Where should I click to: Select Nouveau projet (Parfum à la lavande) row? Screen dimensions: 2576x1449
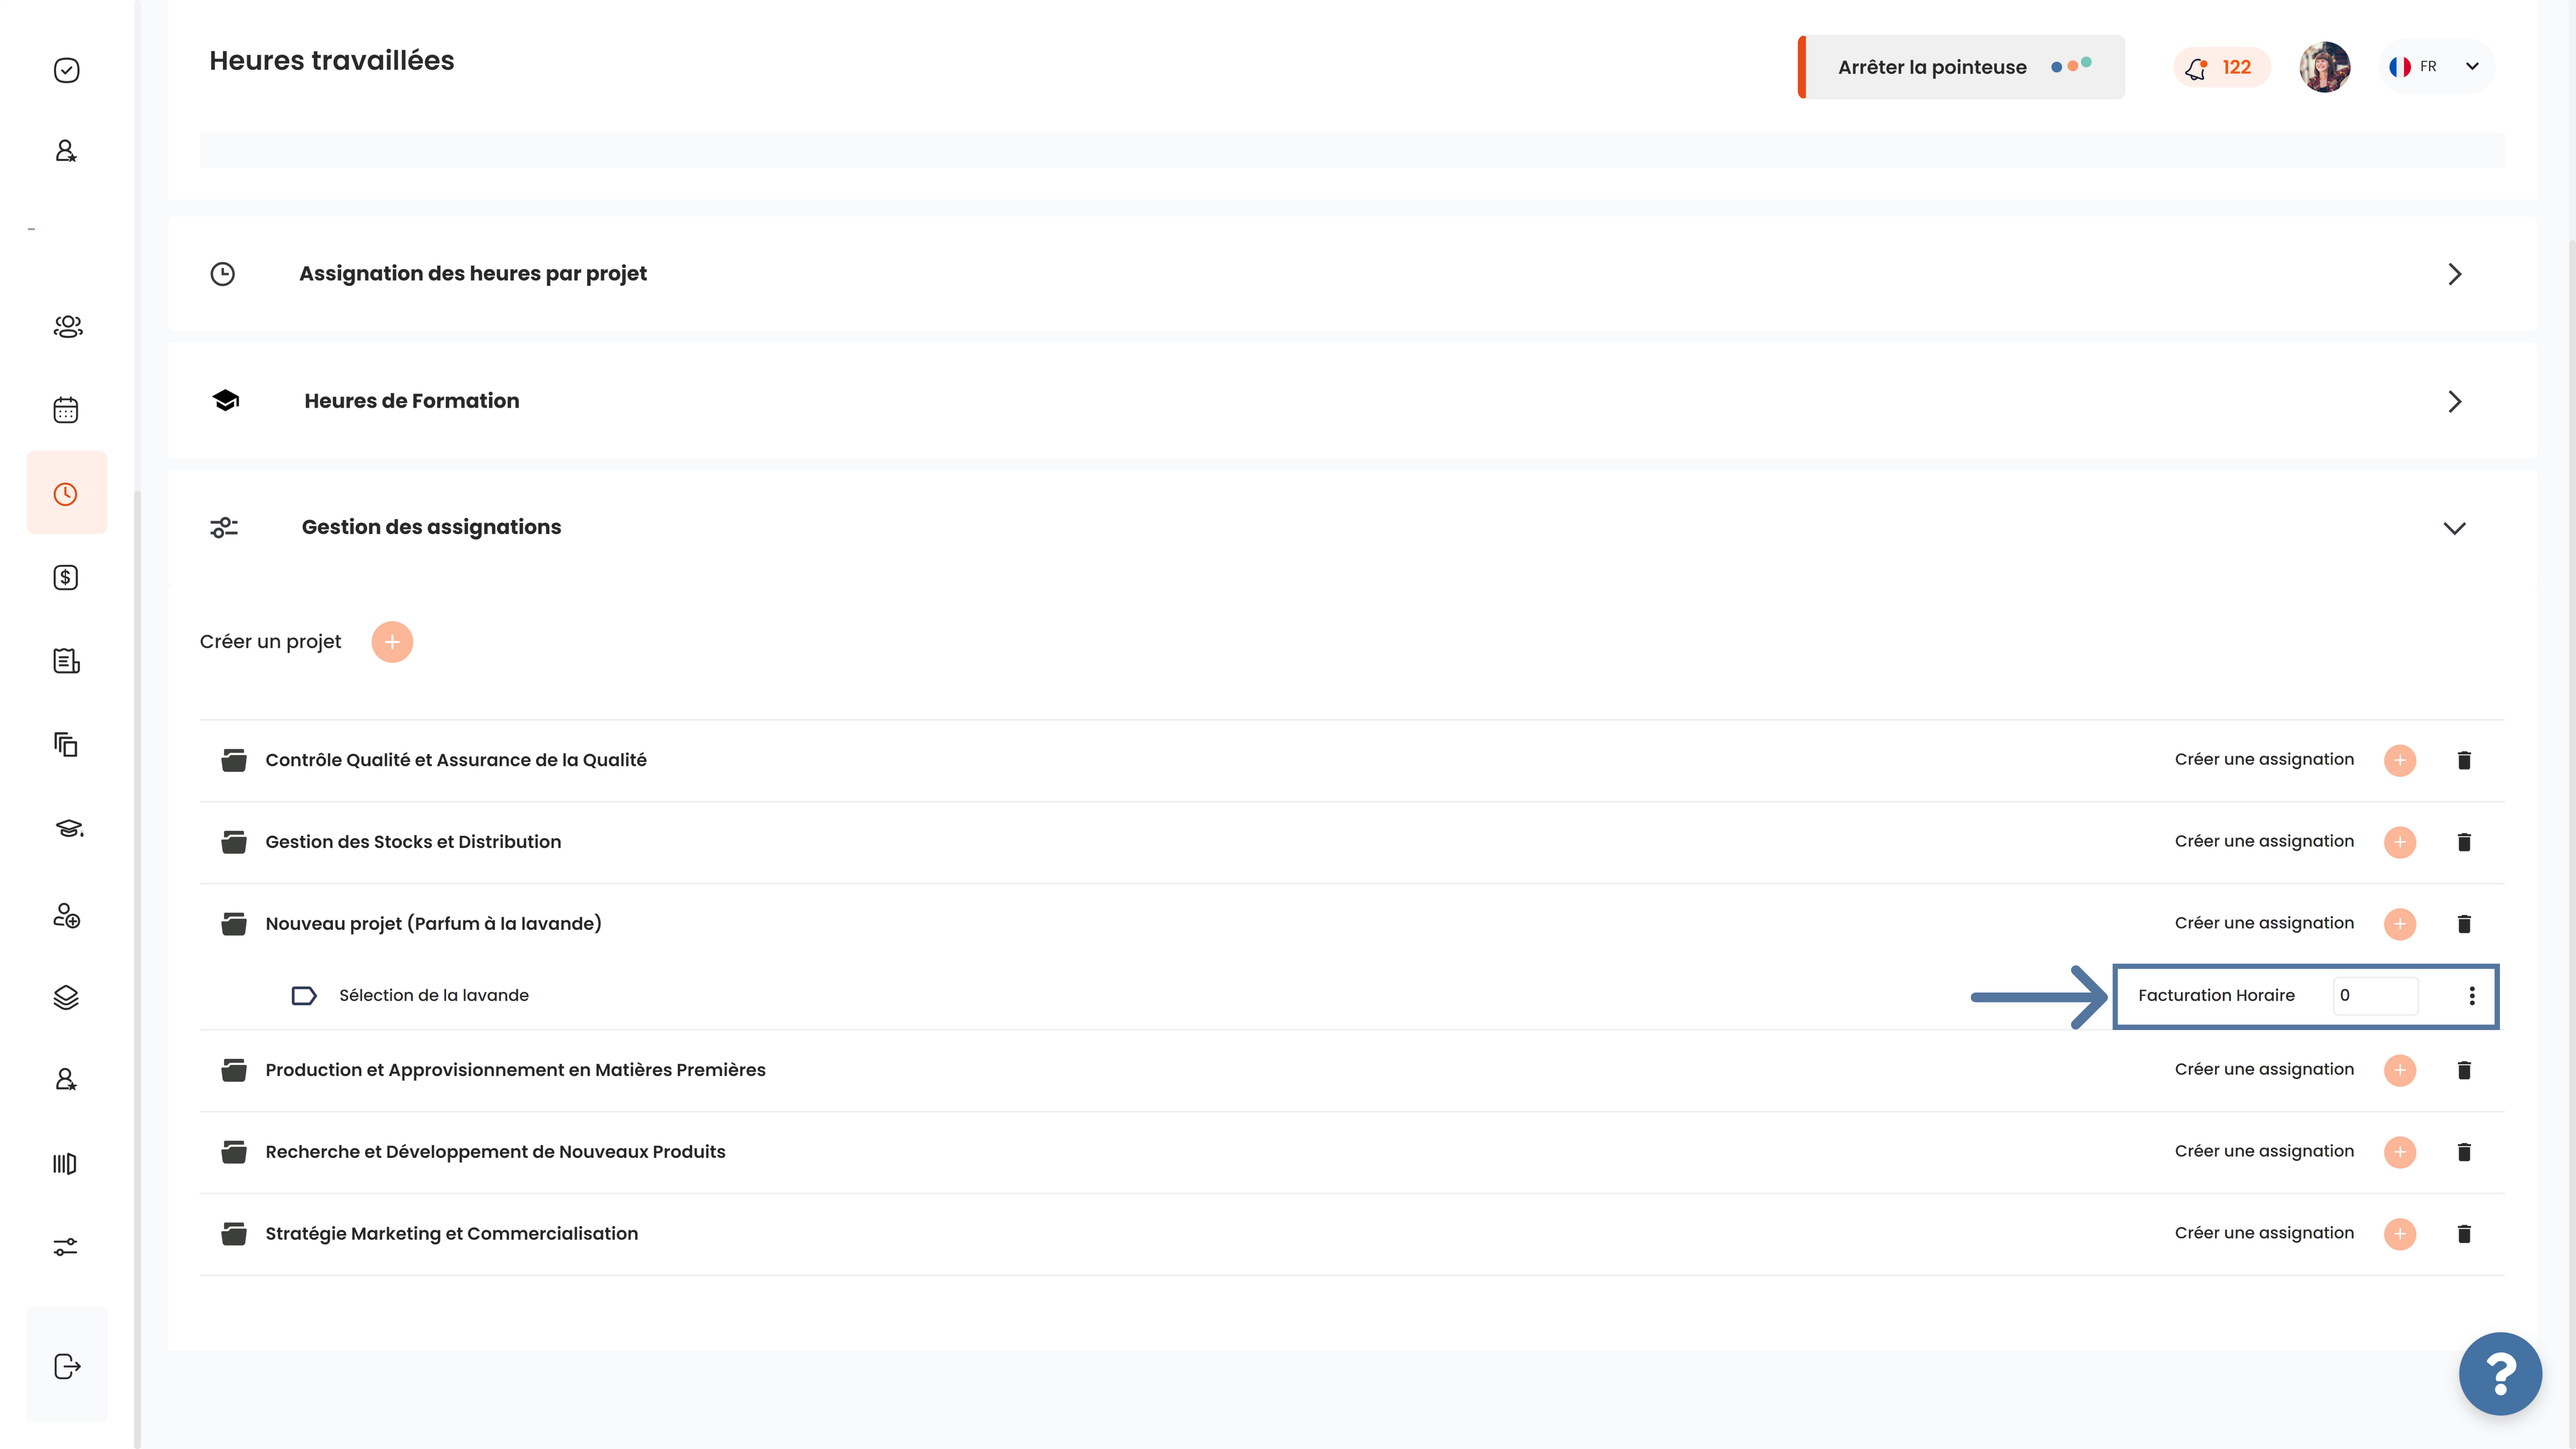click(1352, 924)
